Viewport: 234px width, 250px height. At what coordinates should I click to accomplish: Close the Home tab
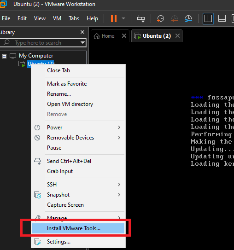pos(124,36)
